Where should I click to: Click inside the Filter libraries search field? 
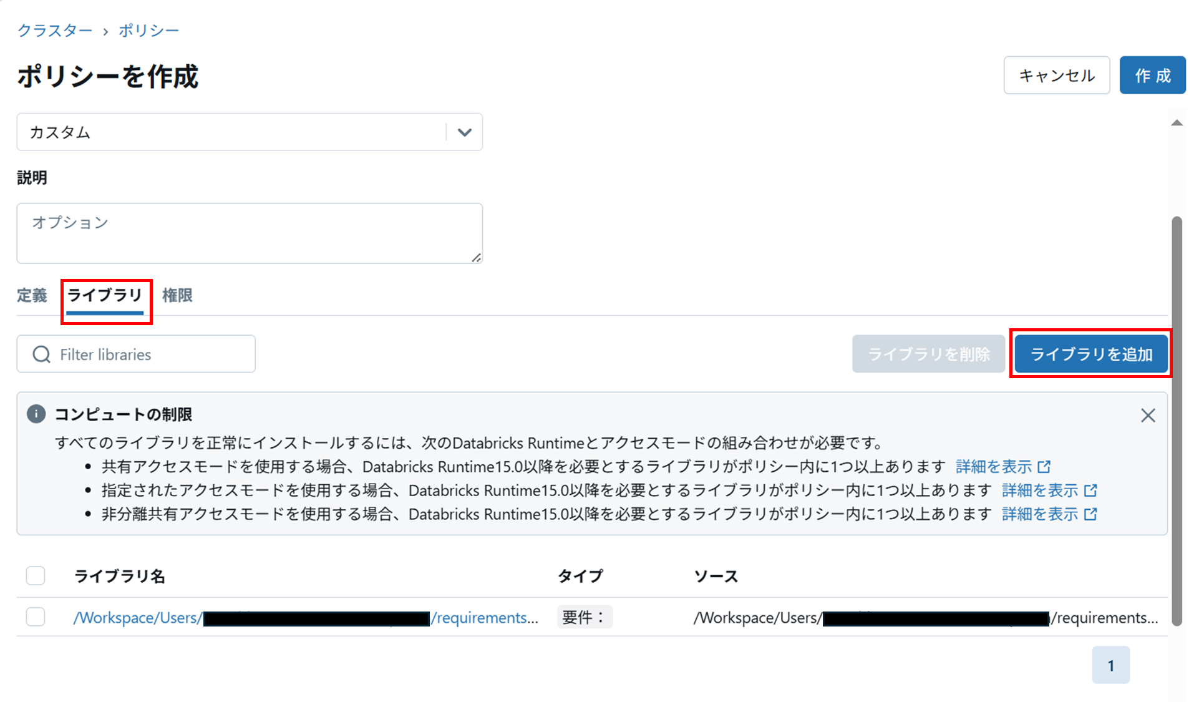136,354
